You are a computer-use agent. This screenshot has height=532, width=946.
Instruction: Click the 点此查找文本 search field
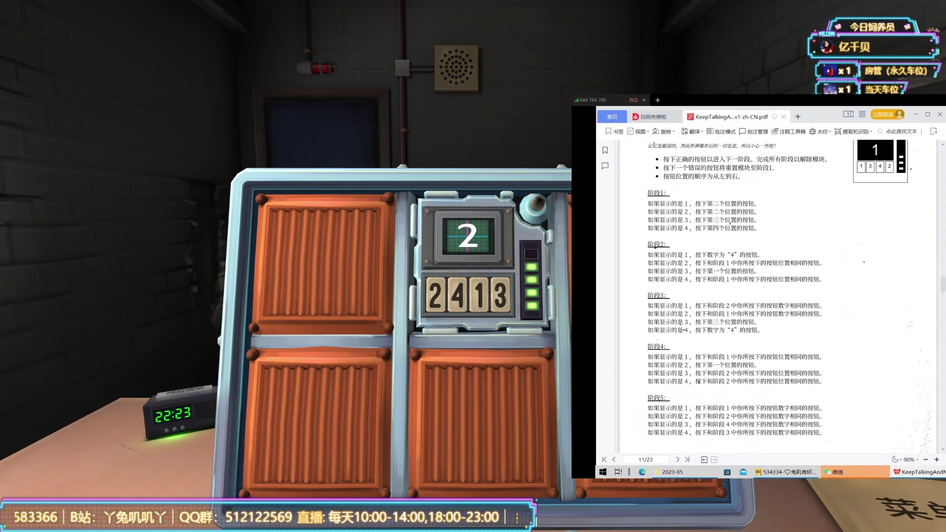click(897, 132)
